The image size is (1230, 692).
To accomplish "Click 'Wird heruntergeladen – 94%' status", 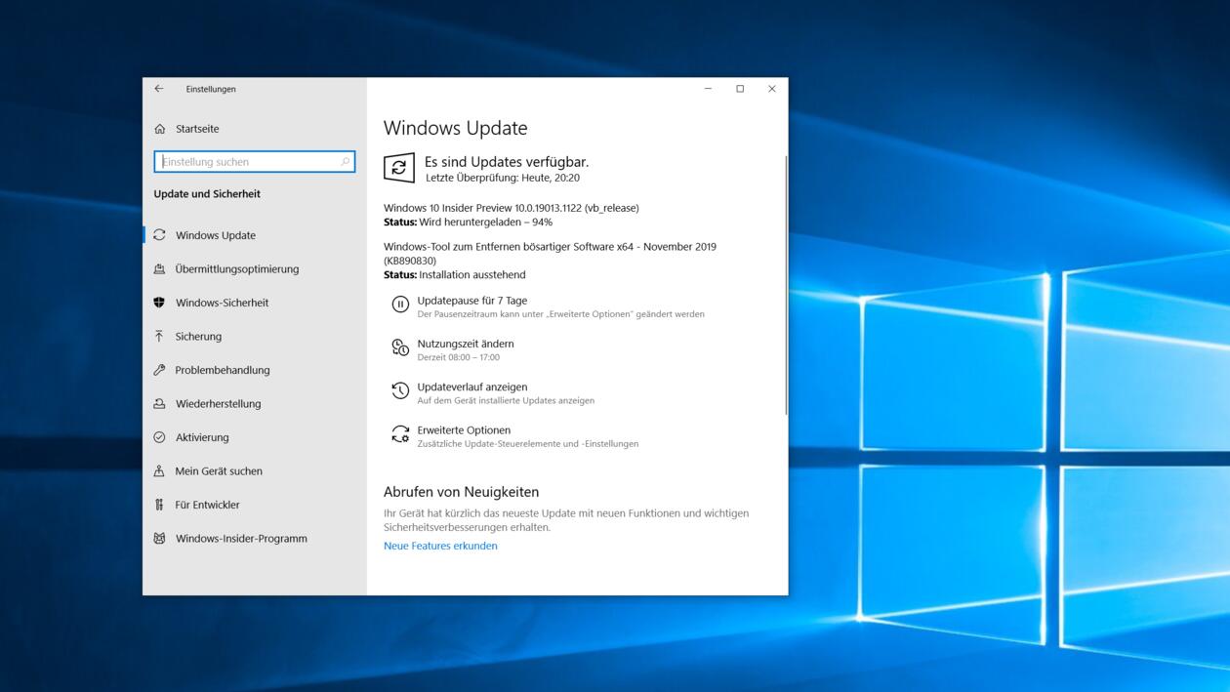I will [486, 223].
